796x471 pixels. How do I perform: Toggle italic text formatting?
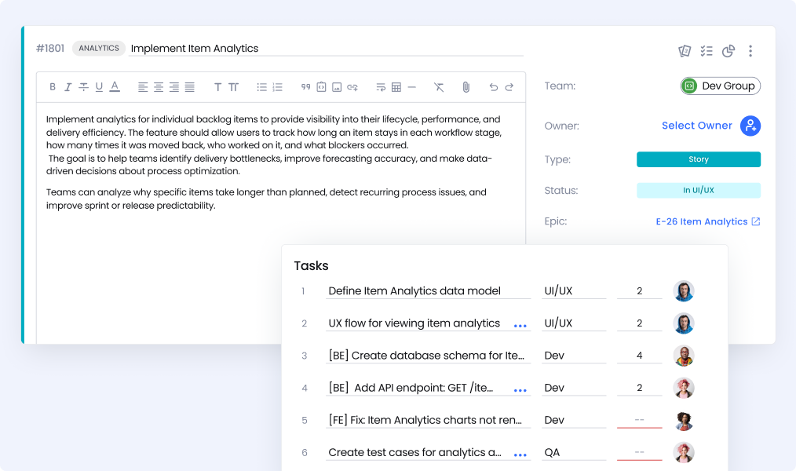(68, 87)
